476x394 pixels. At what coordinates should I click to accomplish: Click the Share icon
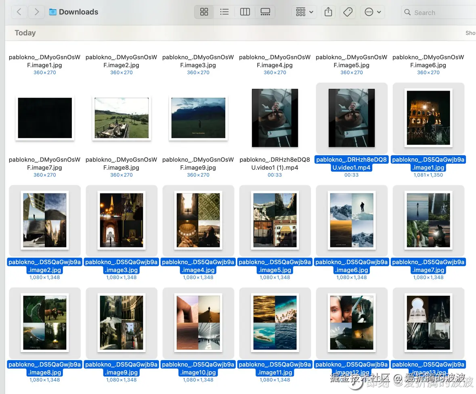click(x=329, y=12)
